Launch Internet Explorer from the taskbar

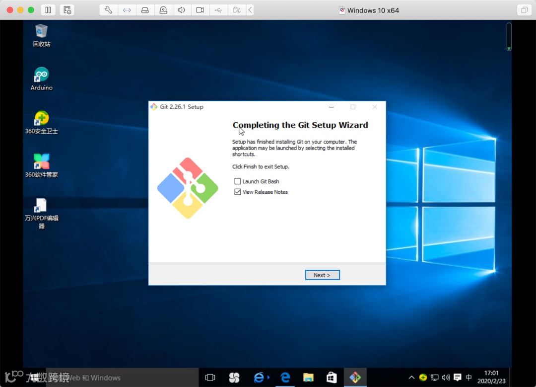[x=259, y=378]
